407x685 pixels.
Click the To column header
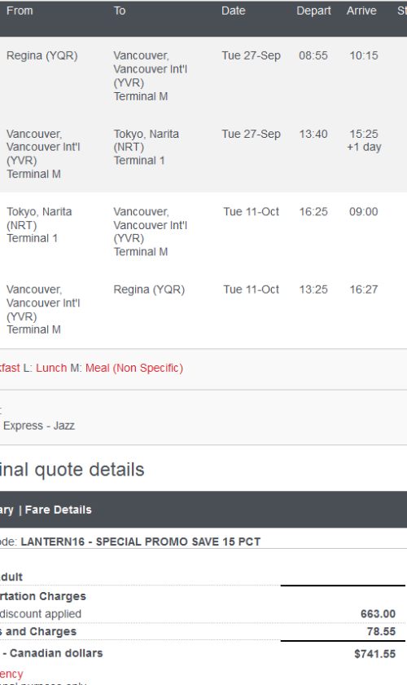coord(120,11)
